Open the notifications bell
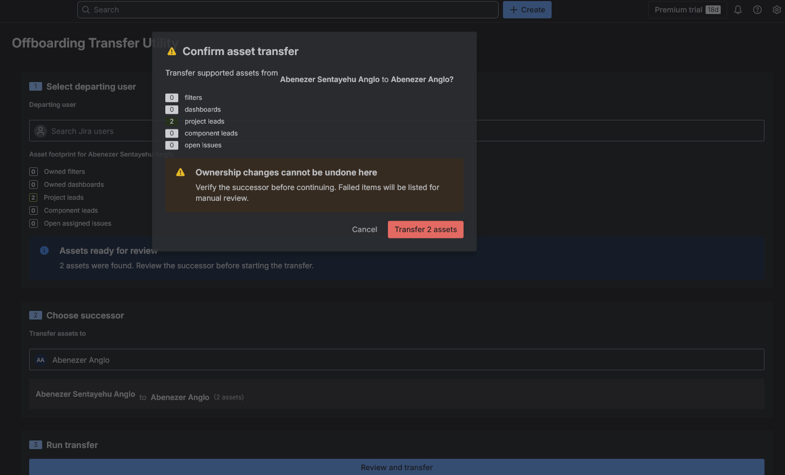 pos(737,10)
